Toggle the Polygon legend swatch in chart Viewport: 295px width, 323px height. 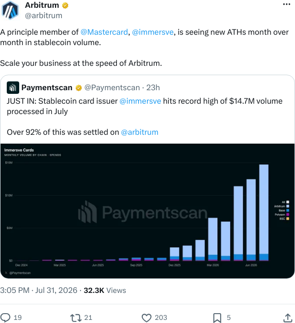288,215
